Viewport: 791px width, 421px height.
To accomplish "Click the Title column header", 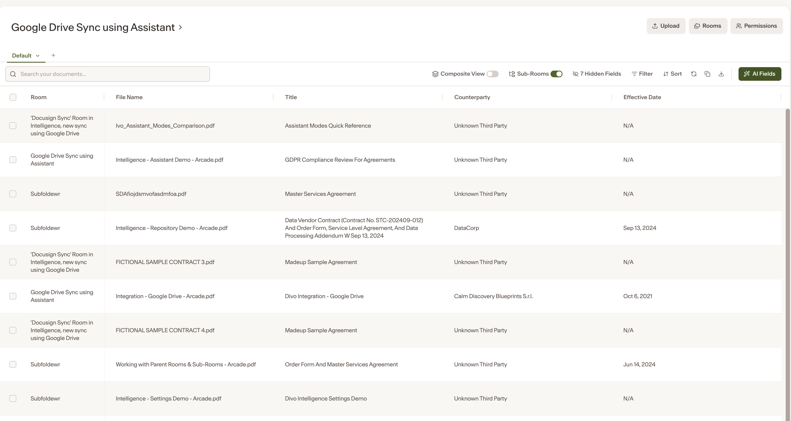I will [291, 97].
